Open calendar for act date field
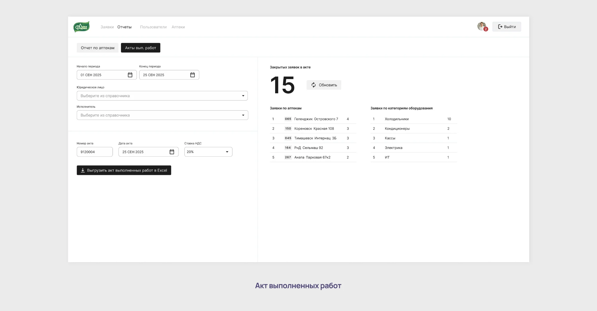 [172, 152]
